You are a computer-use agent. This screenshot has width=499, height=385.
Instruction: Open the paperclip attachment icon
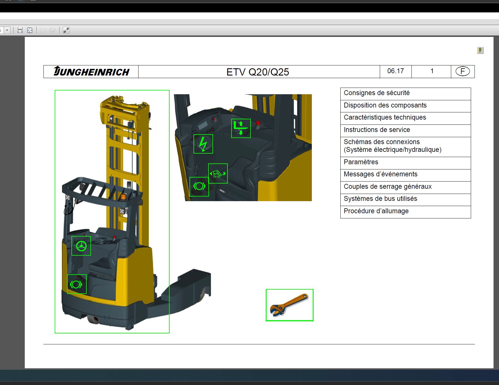pos(480,50)
